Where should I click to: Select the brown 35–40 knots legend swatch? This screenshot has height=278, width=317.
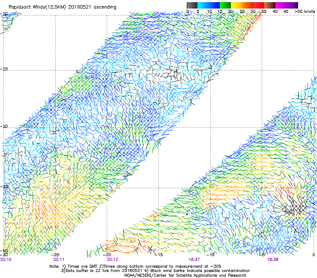270,5
